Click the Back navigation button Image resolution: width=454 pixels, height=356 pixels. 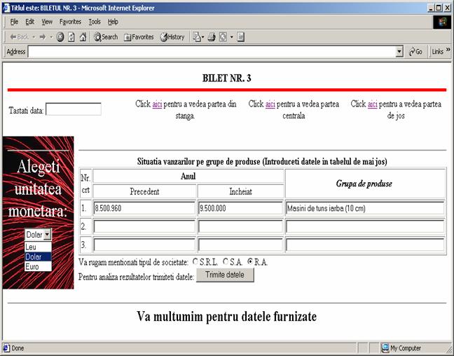click(x=19, y=37)
